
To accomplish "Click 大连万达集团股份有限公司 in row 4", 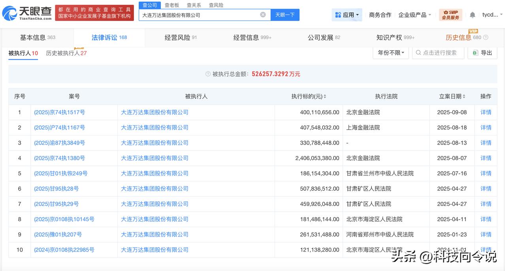I will pos(155,158).
